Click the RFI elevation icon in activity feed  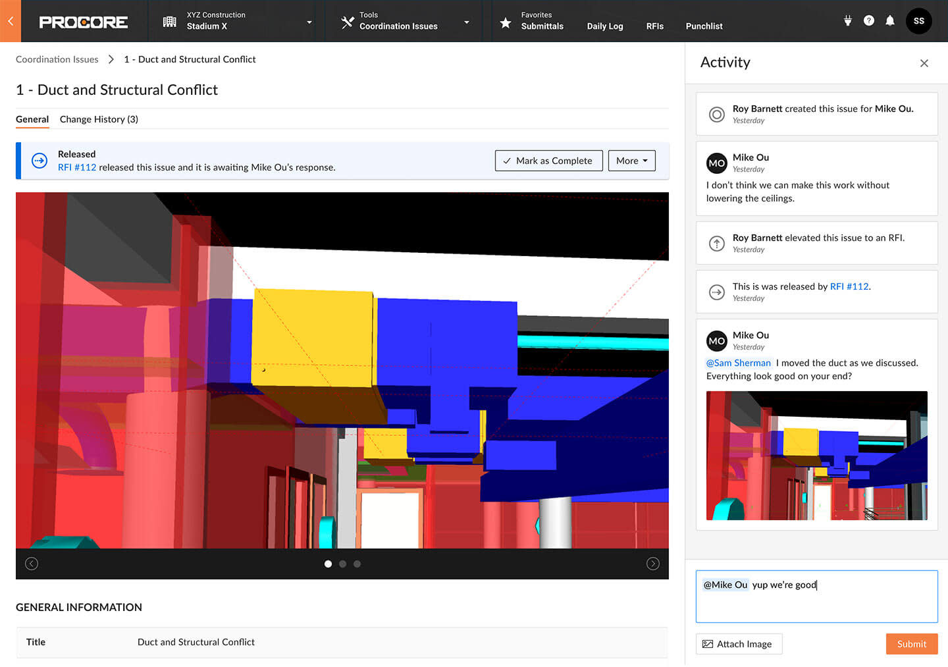click(717, 243)
